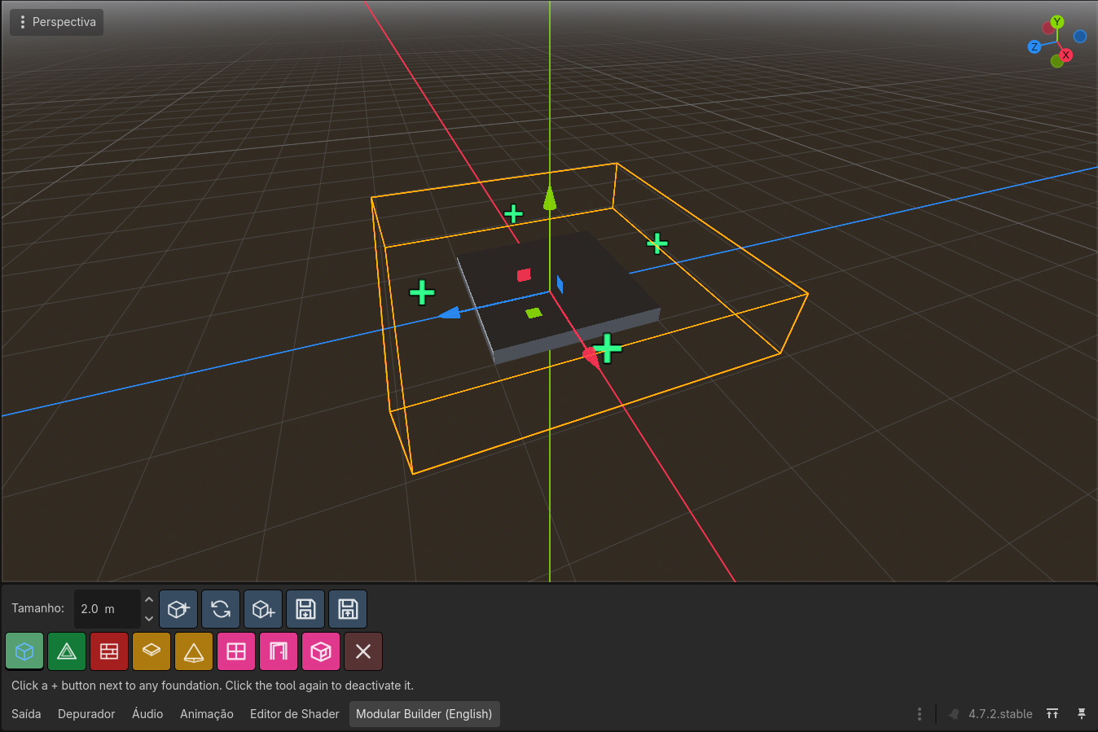Open the Editor de Shader tab
The width and height of the screenshot is (1098, 732).
pyautogui.click(x=295, y=714)
